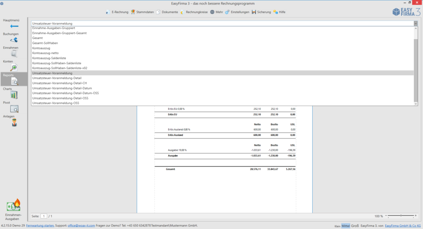Open the Anlagen sidebar icon
This screenshot has width=423, height=229.
pos(14,123)
